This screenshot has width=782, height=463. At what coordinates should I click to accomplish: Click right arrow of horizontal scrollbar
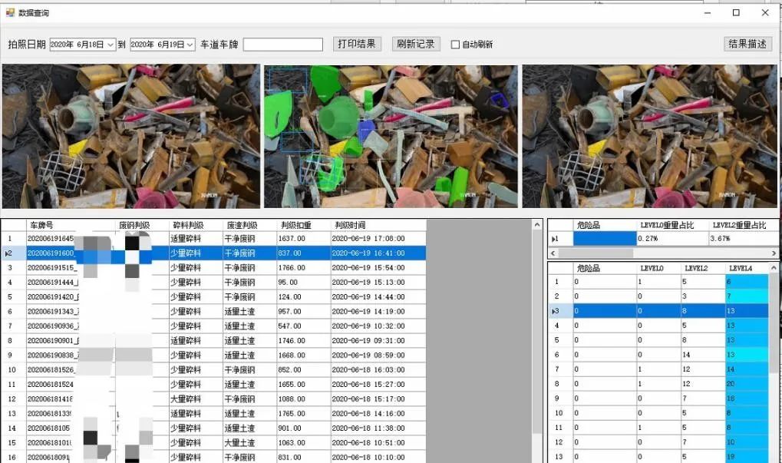[774, 253]
